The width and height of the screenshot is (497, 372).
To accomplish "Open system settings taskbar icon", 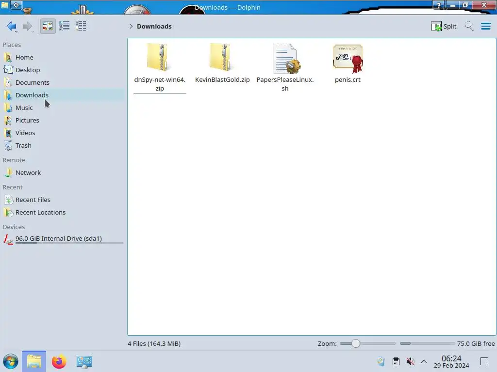I will [x=84, y=361].
